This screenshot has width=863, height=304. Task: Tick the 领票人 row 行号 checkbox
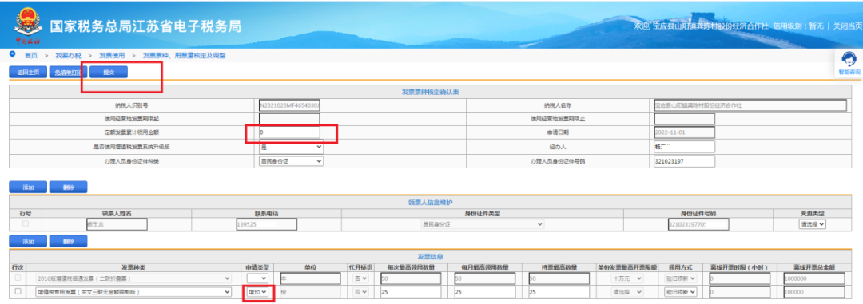coord(26,223)
